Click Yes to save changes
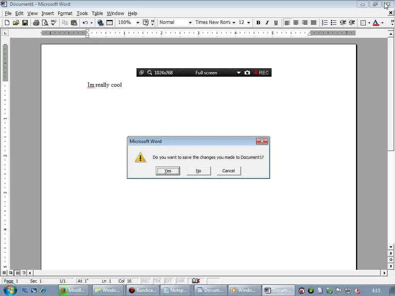395x296 pixels. (x=168, y=171)
